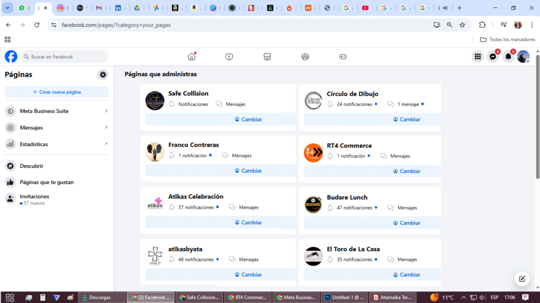Click the Facebook logo

pos(11,56)
